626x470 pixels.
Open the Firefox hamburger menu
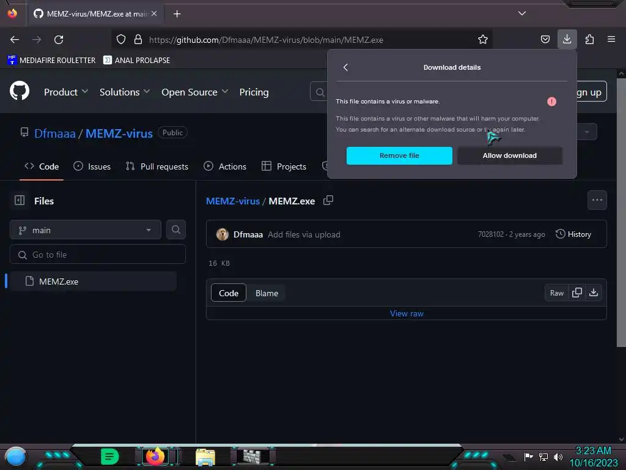coord(611,39)
